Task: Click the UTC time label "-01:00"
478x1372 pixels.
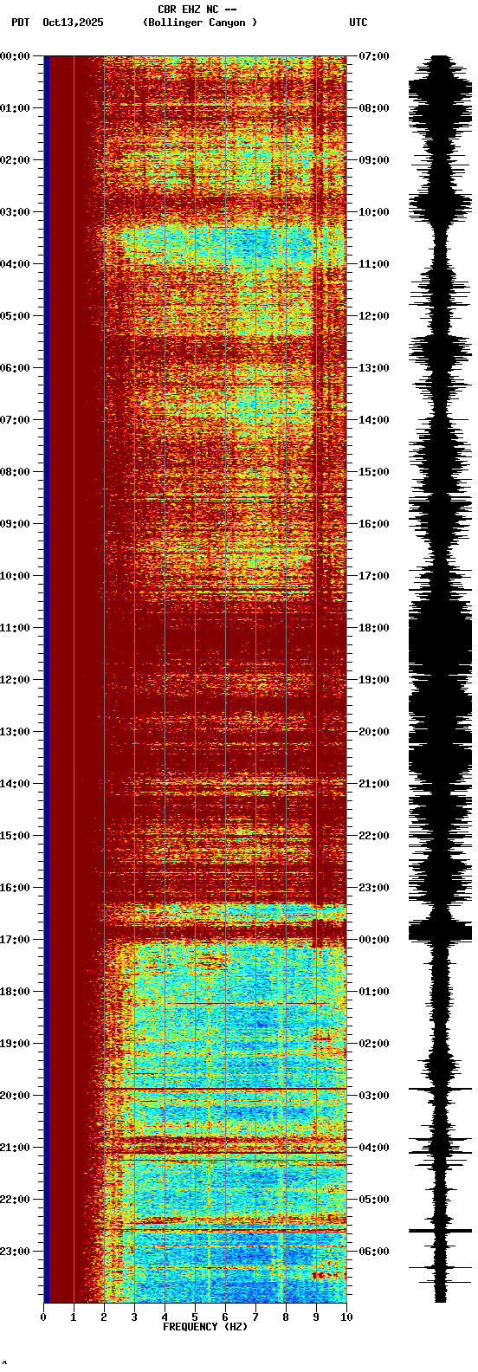Action: pos(373,992)
